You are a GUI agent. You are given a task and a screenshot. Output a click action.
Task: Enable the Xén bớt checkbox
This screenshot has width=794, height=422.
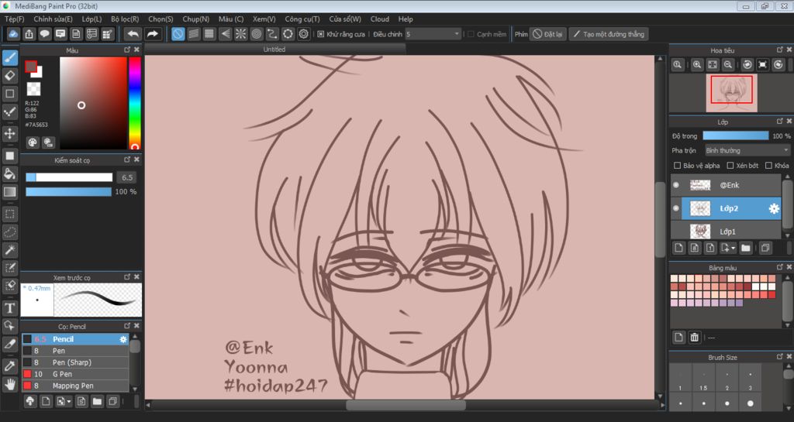coord(730,165)
